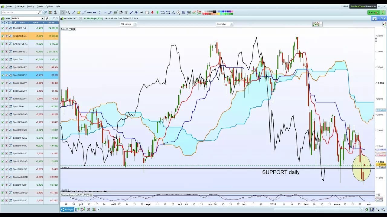Click the chart info icon next to DXMXXXX
387x217 pixels.
(80, 18)
